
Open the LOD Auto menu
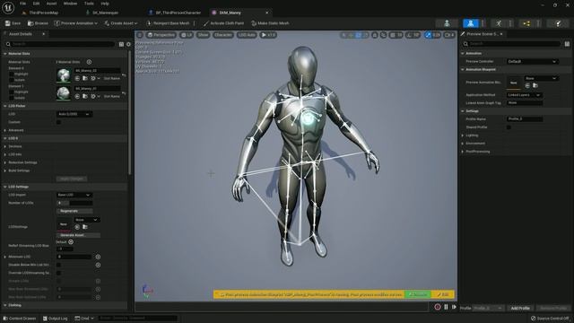point(247,35)
